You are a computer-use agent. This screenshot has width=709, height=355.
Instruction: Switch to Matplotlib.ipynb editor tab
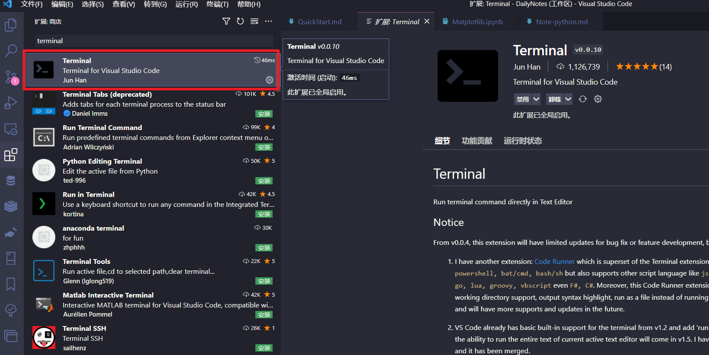click(477, 22)
